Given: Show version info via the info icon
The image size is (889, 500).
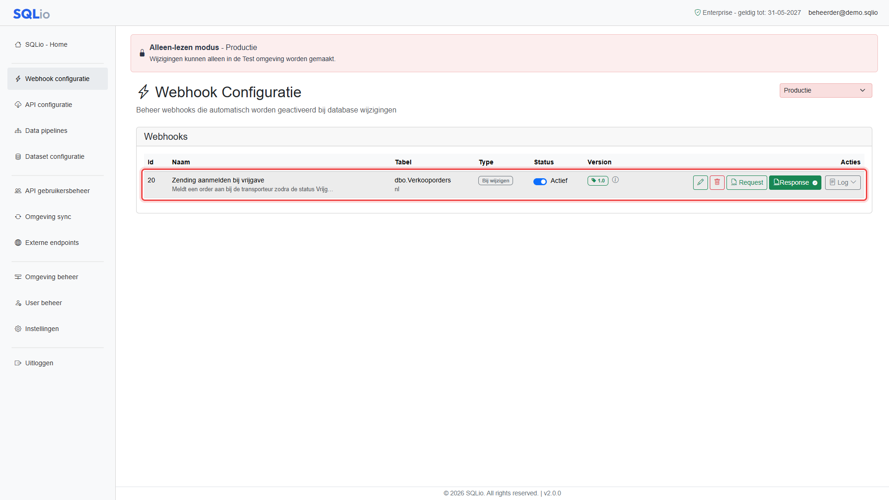Looking at the screenshot, I should click(615, 180).
